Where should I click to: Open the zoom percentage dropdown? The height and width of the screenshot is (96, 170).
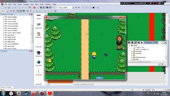(7, 11)
